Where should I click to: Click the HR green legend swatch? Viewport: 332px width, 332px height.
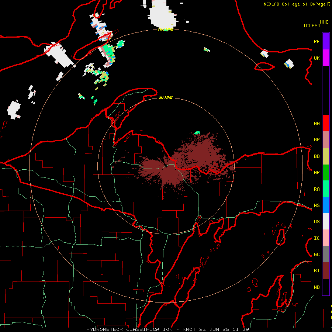[x=326, y=173]
